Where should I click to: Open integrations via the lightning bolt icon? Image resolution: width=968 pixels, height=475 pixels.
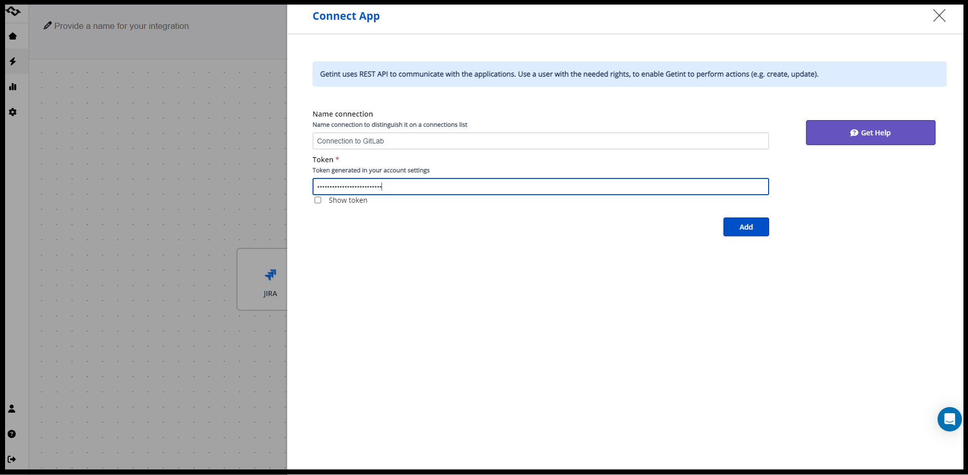[x=13, y=61]
